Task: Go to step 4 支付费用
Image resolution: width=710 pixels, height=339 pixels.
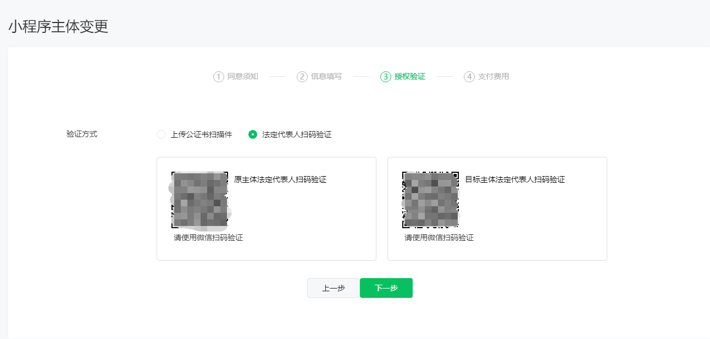Action: [486, 77]
